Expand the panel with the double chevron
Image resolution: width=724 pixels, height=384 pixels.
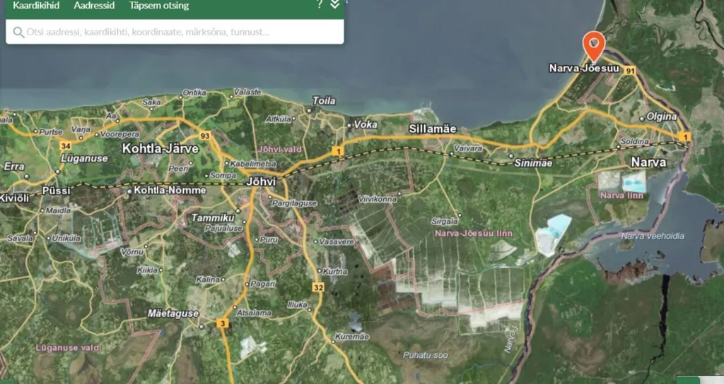[335, 4]
